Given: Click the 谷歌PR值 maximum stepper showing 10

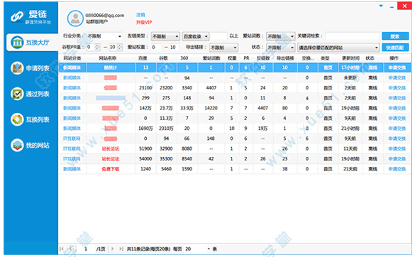Looking at the screenshot, I should [116, 47].
